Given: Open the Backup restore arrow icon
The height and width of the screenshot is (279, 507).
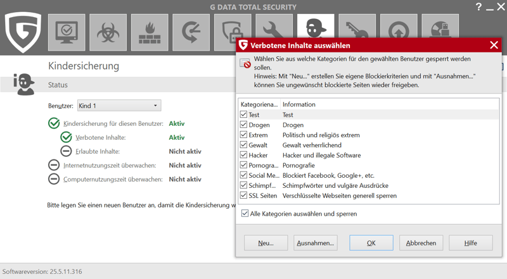Looking at the screenshot, I should (191, 32).
